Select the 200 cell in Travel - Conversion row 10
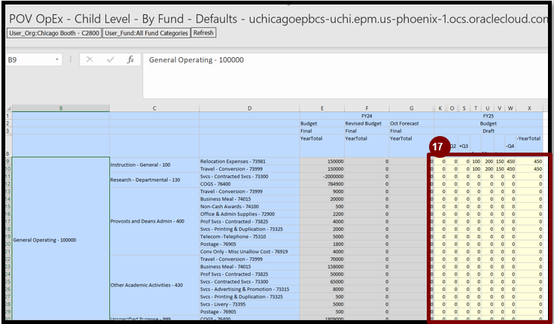Screen dimensions: 554x324 488,169
